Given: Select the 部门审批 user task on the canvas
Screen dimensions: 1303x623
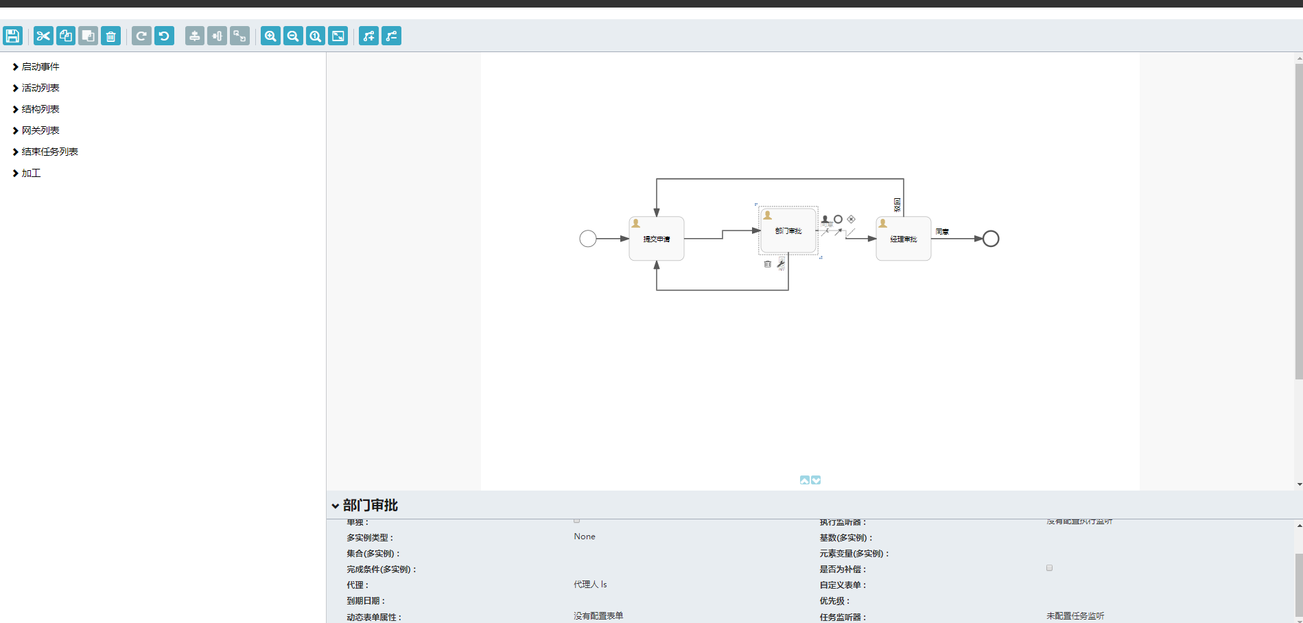Looking at the screenshot, I should 788,231.
